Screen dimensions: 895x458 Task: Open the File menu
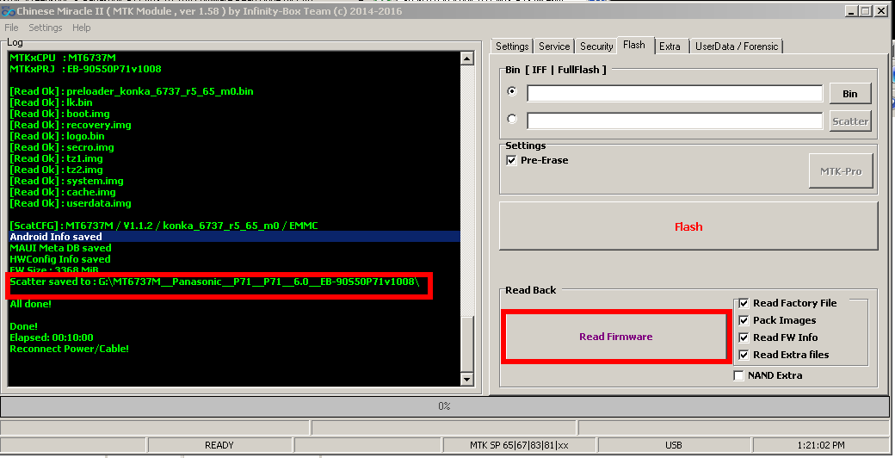click(11, 28)
